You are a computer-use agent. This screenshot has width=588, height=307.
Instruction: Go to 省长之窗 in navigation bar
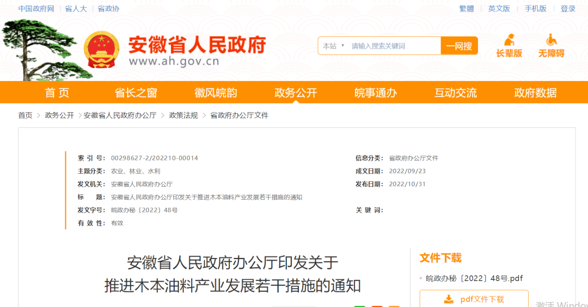point(136,93)
